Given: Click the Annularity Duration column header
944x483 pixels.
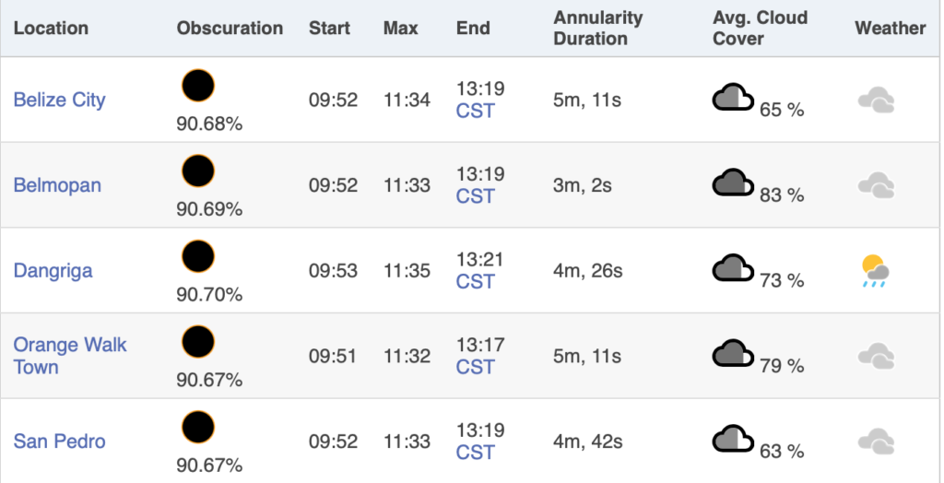Looking at the screenshot, I should coord(597,29).
